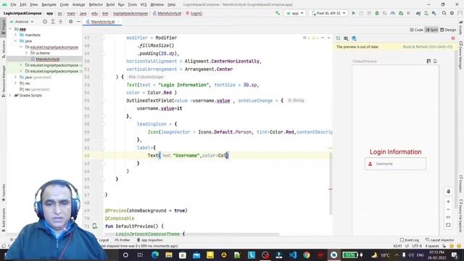This screenshot has height=261, width=464.
Task: Open the Logcat tool window
Action: [x=104, y=240]
